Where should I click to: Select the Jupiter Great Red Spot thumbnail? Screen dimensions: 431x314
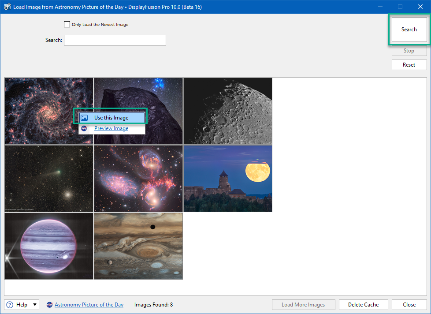(x=138, y=246)
